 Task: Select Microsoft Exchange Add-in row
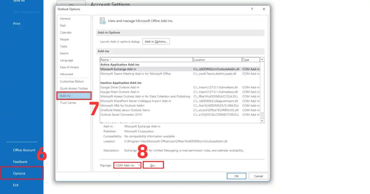(x=180, y=69)
